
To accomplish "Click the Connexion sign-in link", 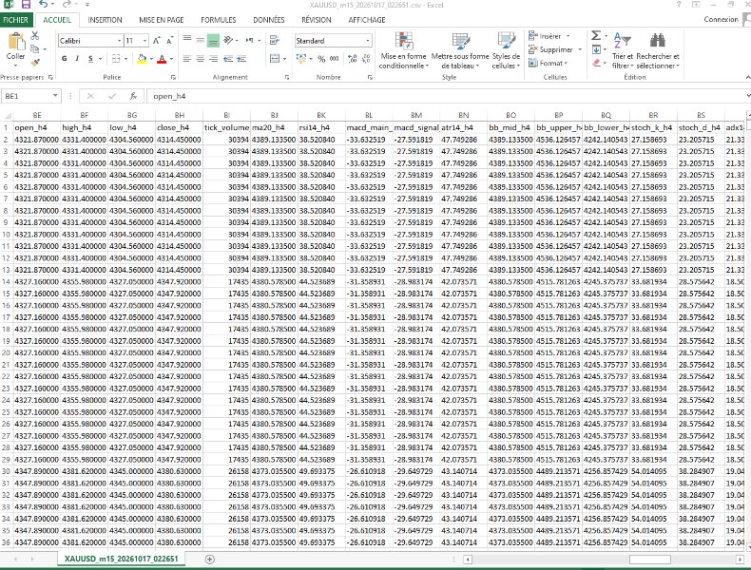I will (721, 19).
